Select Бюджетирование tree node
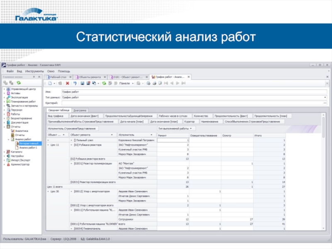 pyautogui.click(x=22, y=118)
